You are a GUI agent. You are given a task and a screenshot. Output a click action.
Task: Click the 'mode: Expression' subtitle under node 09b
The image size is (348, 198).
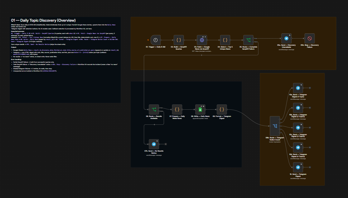pos(275,142)
